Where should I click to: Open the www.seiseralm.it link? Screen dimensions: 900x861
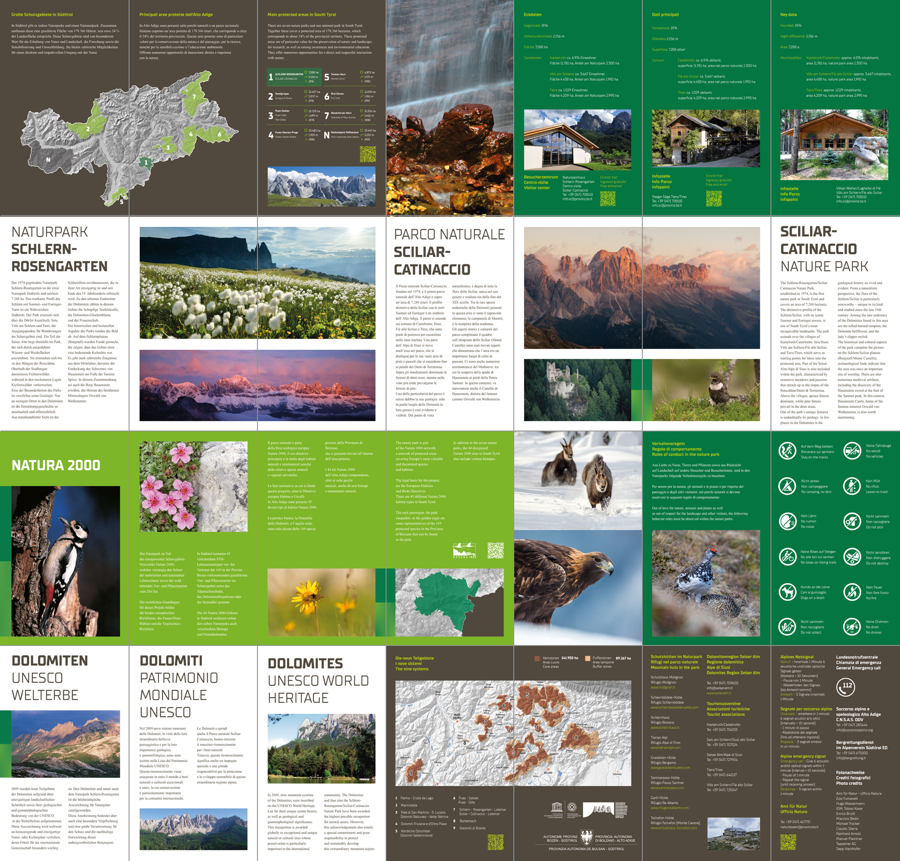(x=719, y=693)
